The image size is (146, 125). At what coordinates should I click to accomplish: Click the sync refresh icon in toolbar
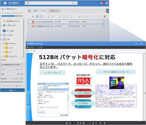pos(87,17)
